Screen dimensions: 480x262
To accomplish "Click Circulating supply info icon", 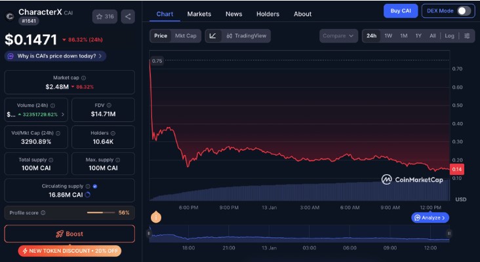I will point(88,186).
